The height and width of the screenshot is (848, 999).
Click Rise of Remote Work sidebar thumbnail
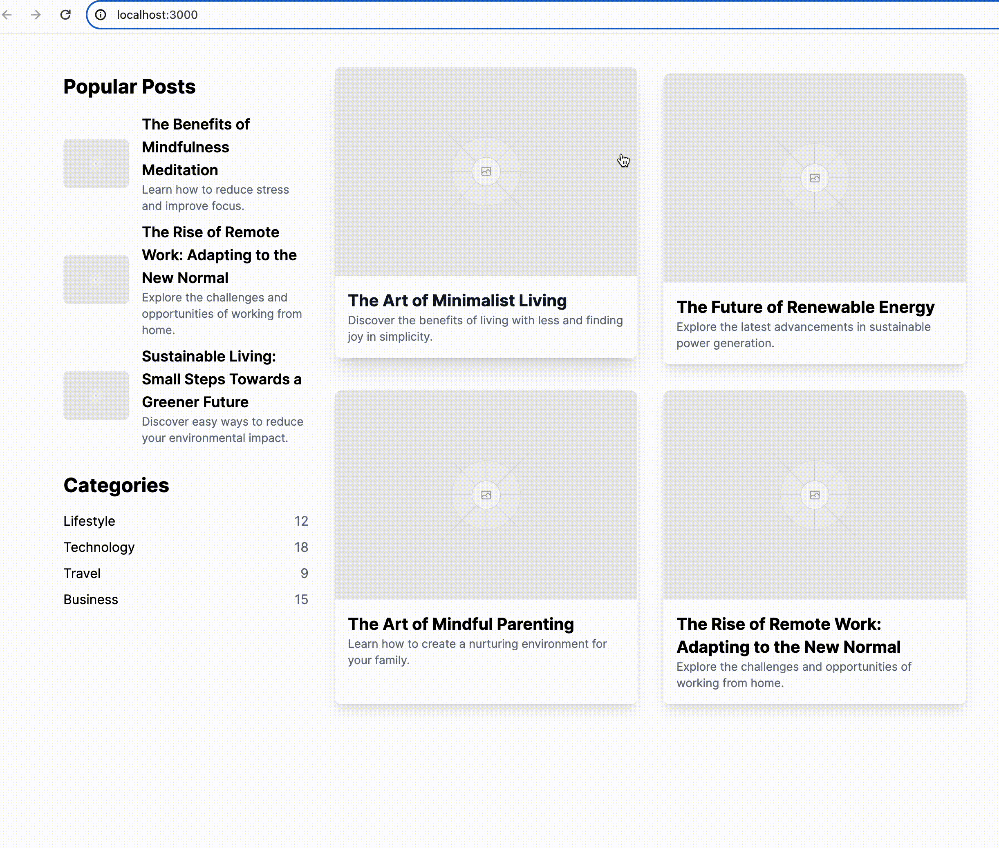coord(96,279)
